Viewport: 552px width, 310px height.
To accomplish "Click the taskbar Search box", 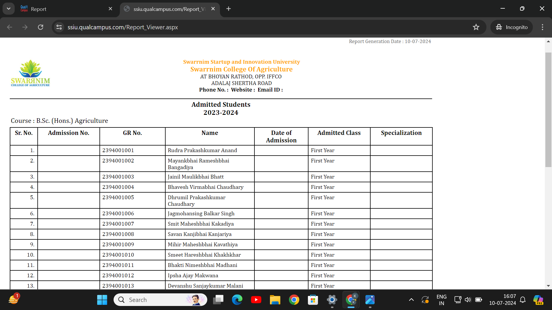I will point(160,300).
